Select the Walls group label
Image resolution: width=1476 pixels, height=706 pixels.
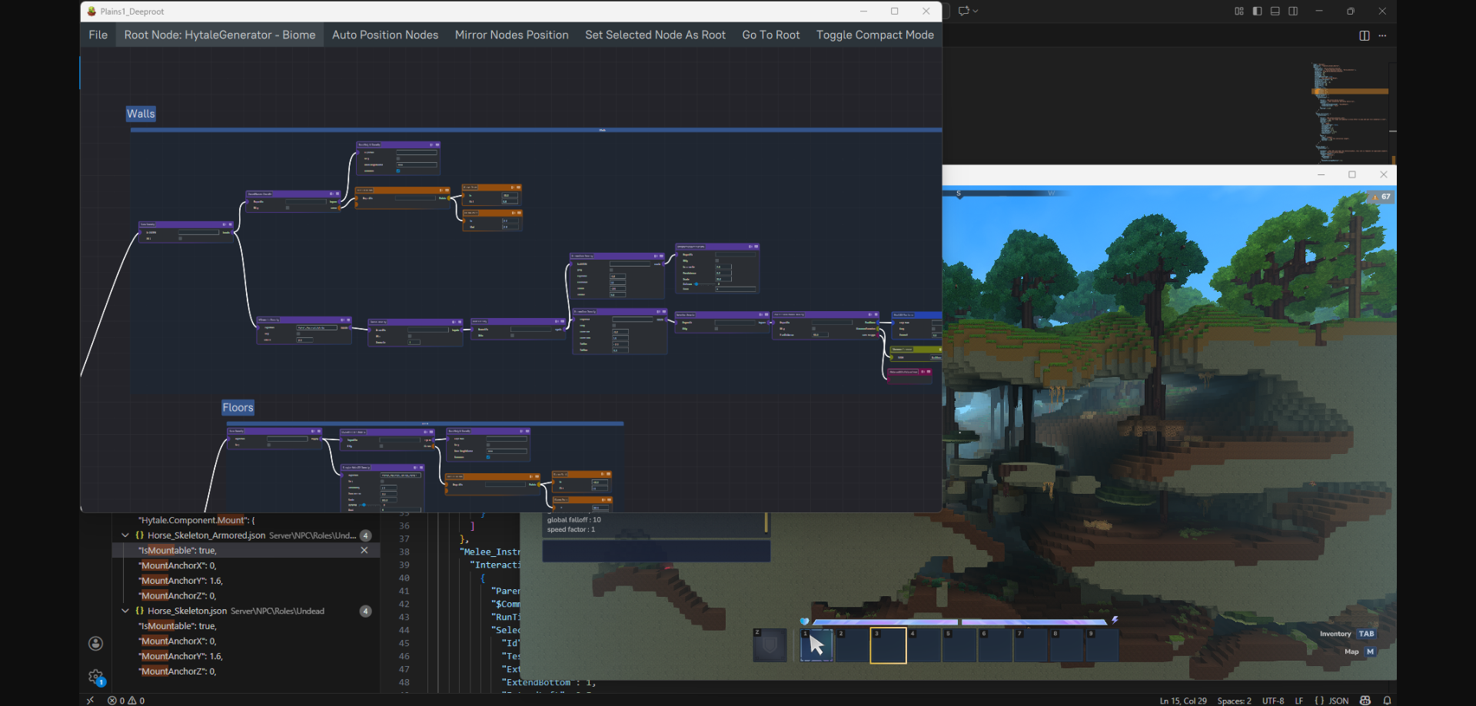point(141,114)
